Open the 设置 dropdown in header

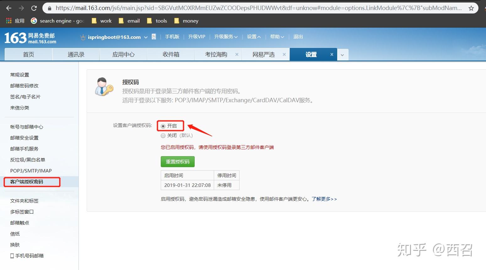click(x=254, y=37)
